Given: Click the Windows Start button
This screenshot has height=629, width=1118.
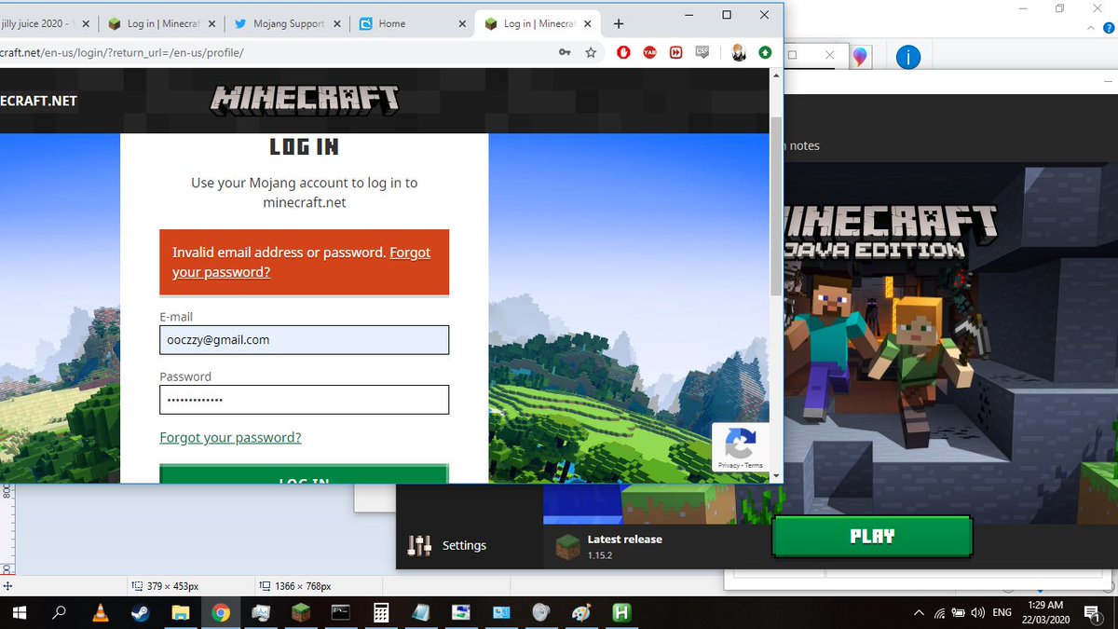Looking at the screenshot, I should pyautogui.click(x=19, y=613).
